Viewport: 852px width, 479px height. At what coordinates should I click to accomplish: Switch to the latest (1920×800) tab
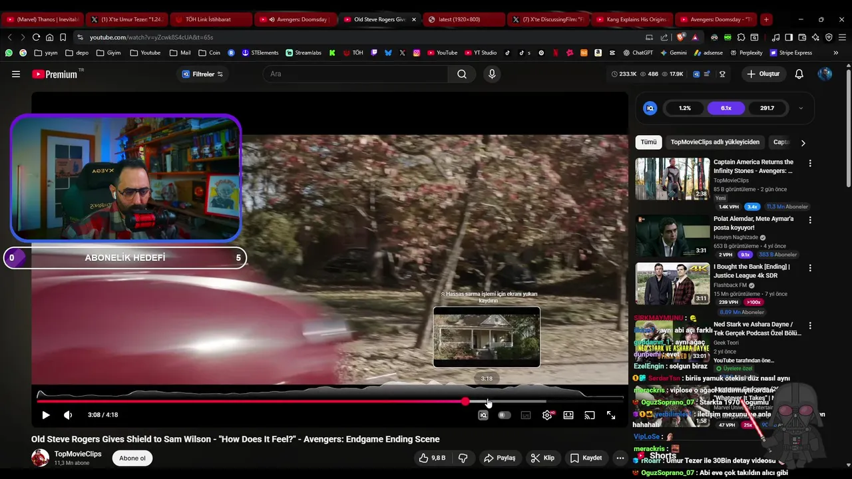(463, 19)
